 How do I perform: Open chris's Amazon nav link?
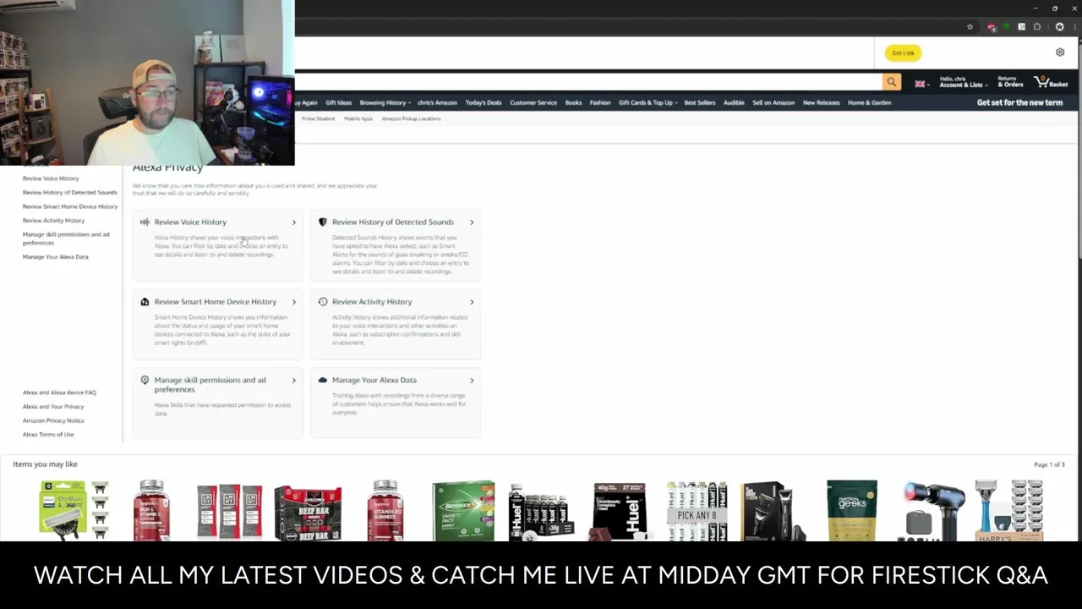[437, 102]
